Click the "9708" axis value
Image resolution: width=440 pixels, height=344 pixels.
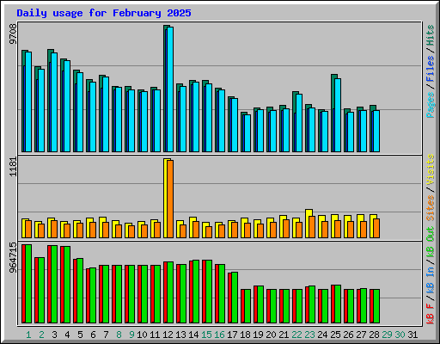point(13,34)
